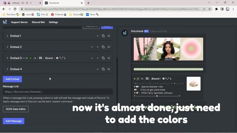This screenshot has width=237, height=133.
Task: Click the Add Embed button
Action: point(12,79)
